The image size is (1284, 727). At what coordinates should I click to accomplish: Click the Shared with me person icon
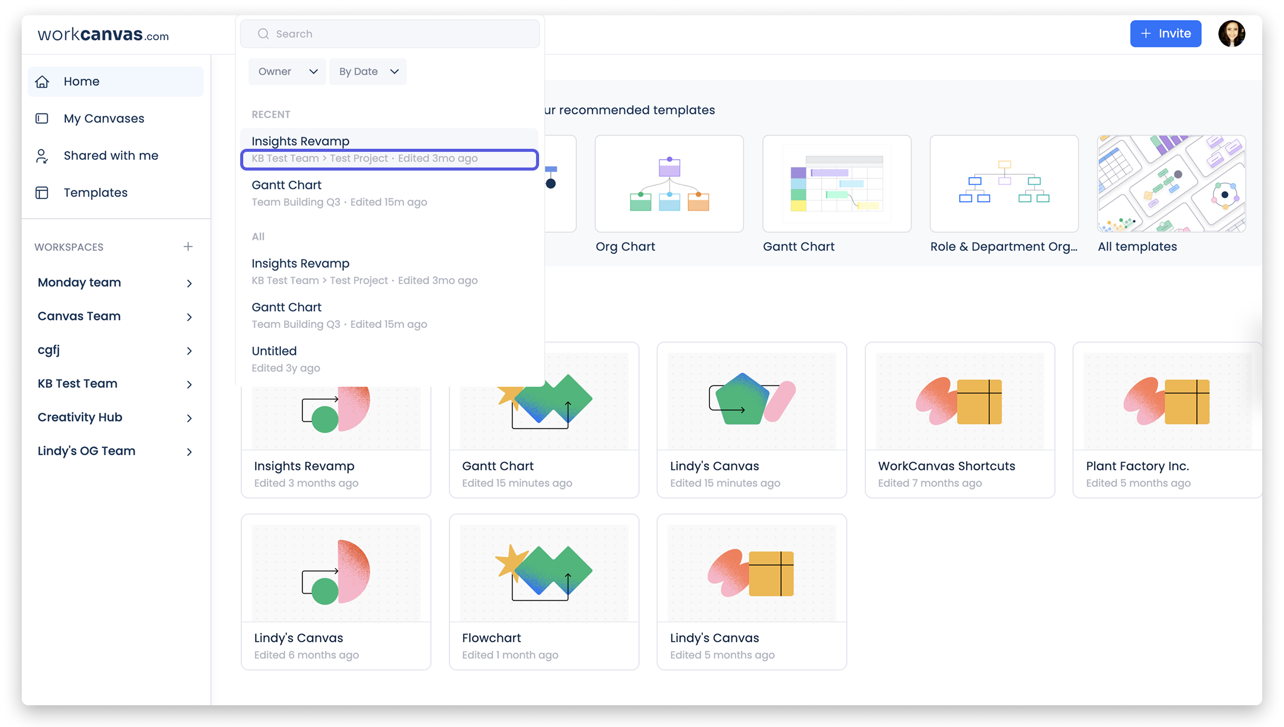[x=42, y=156]
